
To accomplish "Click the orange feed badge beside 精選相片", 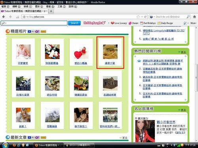I will [x=43, y=32].
